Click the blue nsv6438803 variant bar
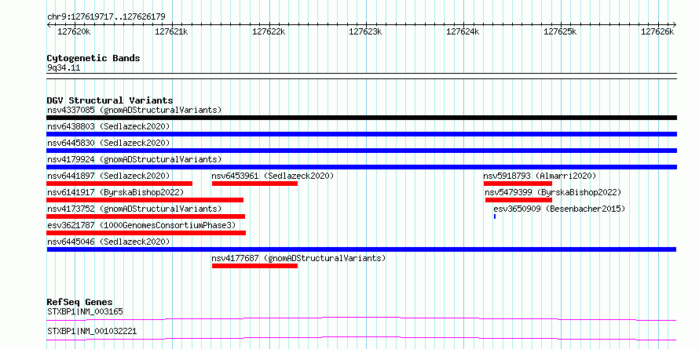The height and width of the screenshot is (349, 699). pyautogui.click(x=361, y=134)
